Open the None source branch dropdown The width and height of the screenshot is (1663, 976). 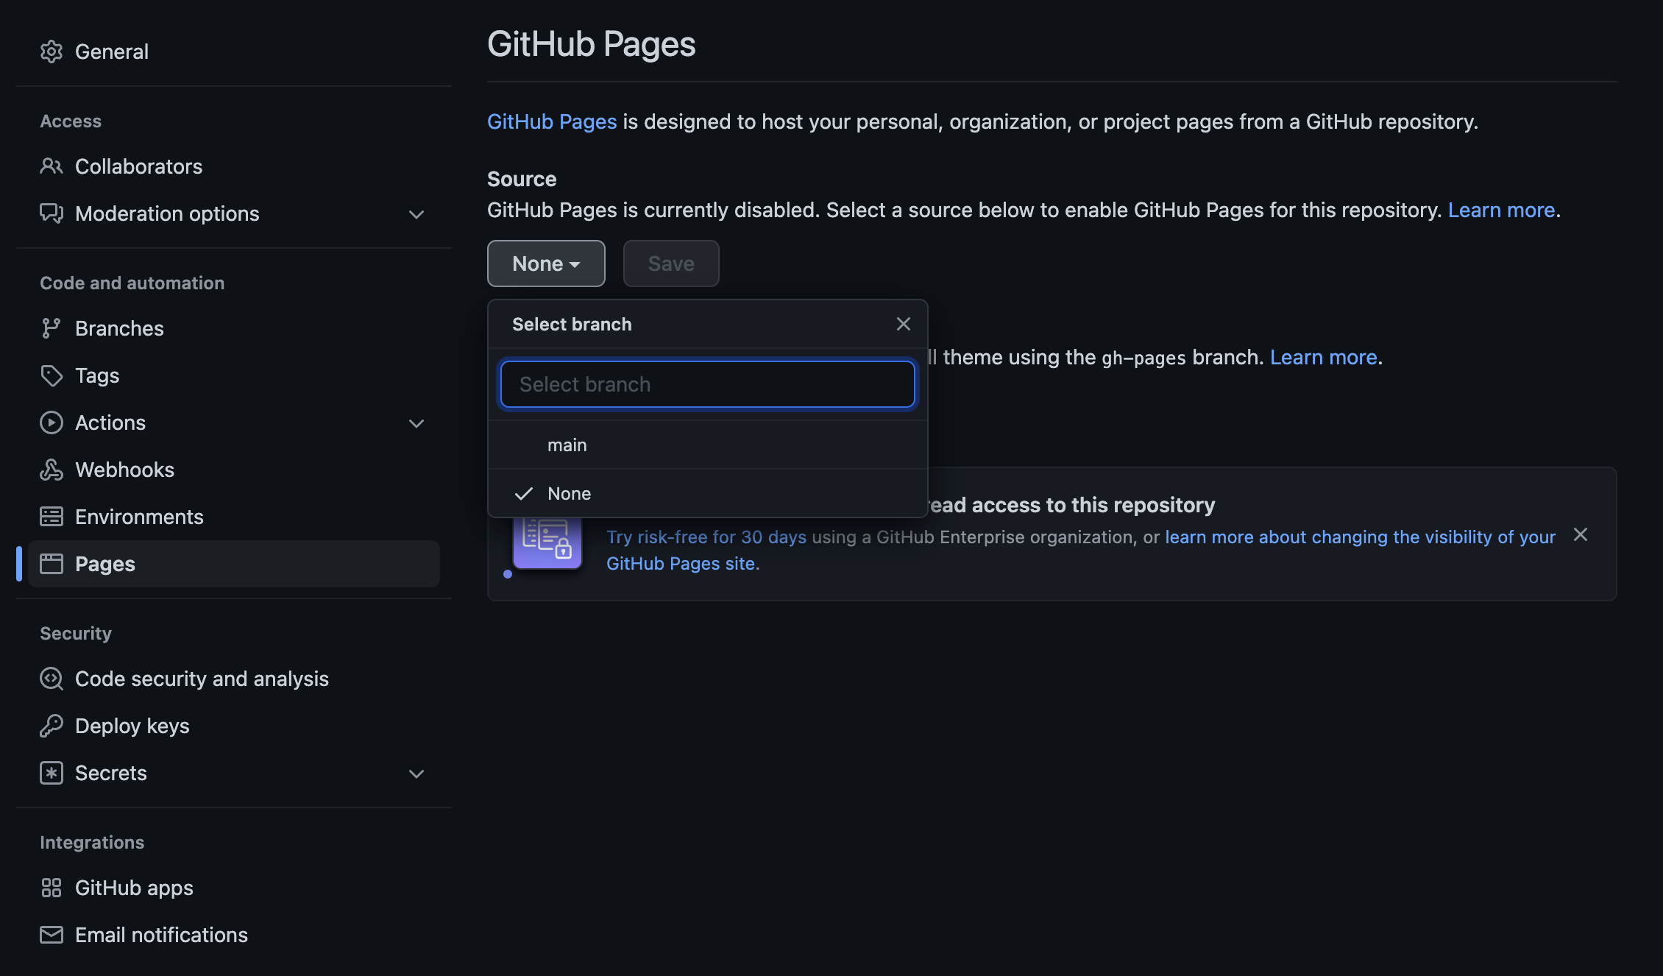546,264
